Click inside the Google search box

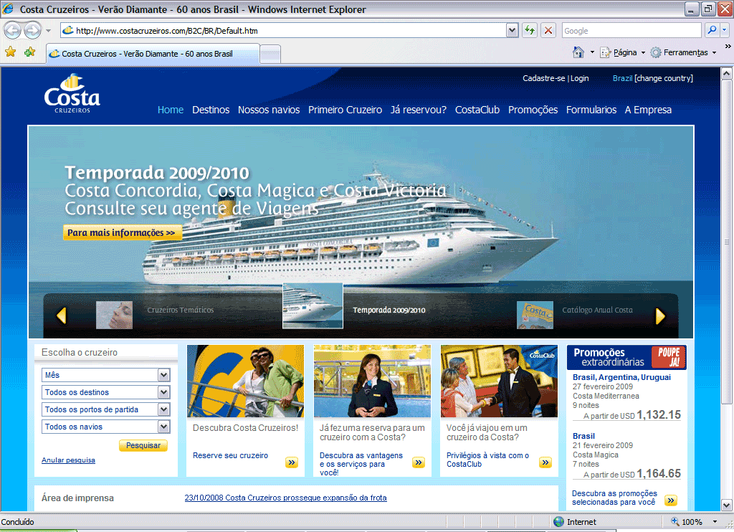(x=631, y=30)
